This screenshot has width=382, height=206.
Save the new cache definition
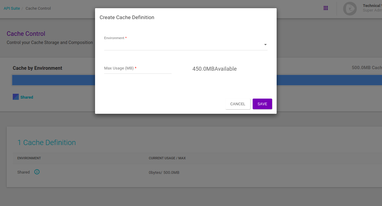click(x=262, y=104)
